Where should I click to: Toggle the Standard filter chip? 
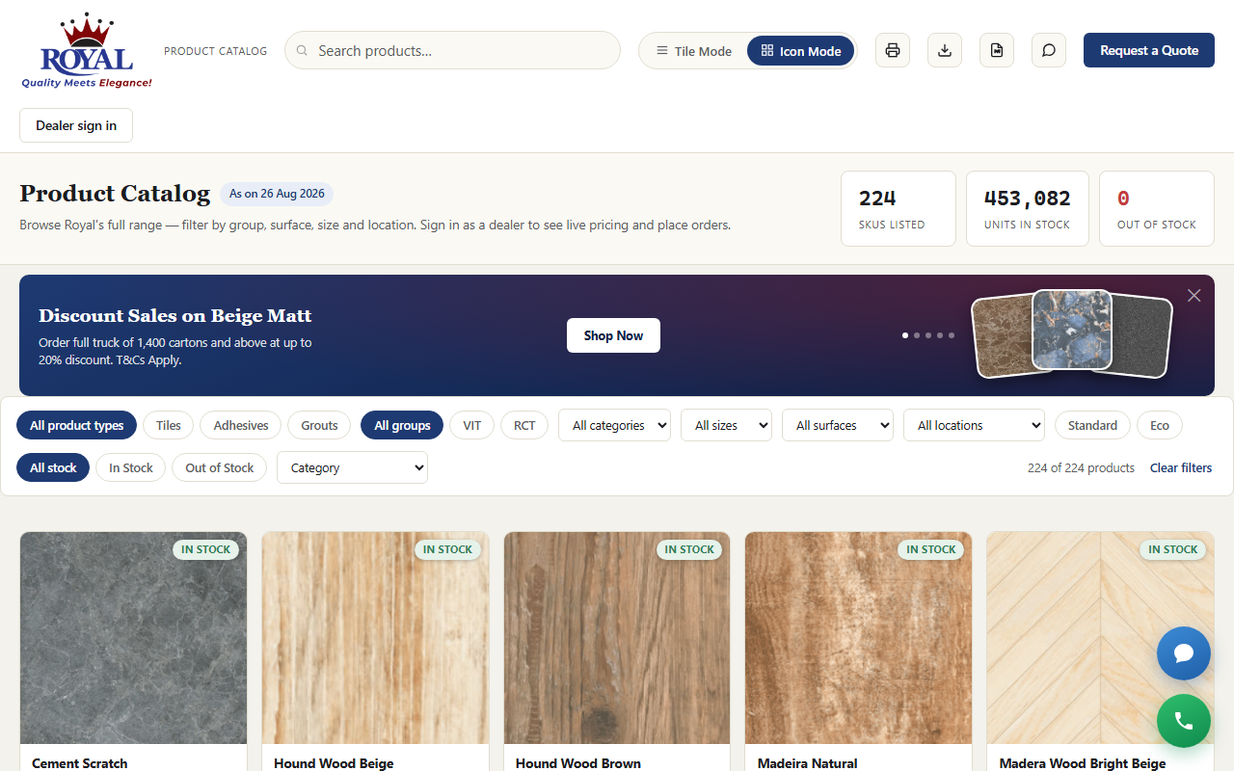(1092, 425)
